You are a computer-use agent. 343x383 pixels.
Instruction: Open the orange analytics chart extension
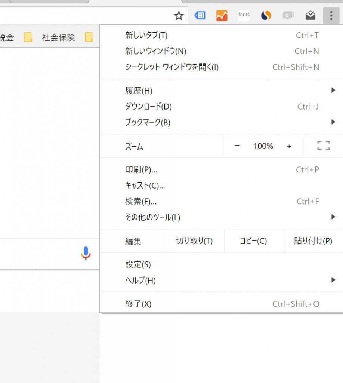click(x=222, y=16)
